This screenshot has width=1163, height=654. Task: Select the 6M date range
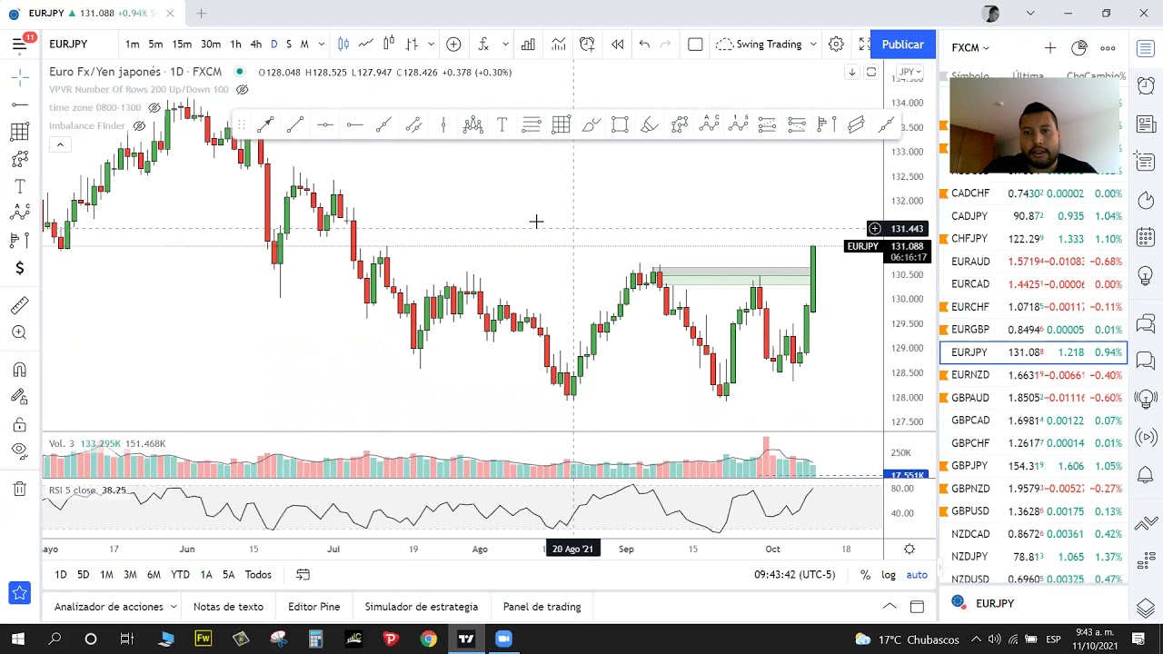coord(154,574)
